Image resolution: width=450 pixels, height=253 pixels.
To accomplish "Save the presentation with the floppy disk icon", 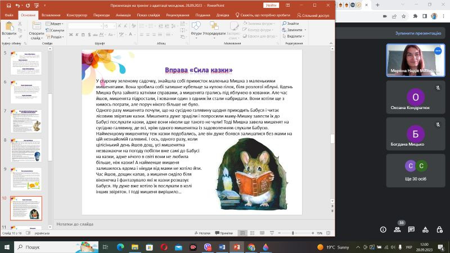I will pyautogui.click(x=8, y=6).
